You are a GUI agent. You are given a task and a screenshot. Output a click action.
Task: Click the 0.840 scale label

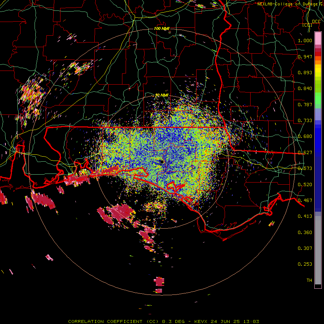pos(305,89)
